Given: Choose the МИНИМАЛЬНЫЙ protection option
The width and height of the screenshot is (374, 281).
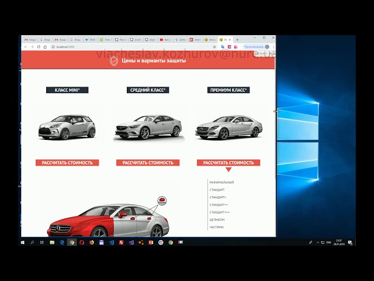Looking at the screenshot, I should [221, 182].
